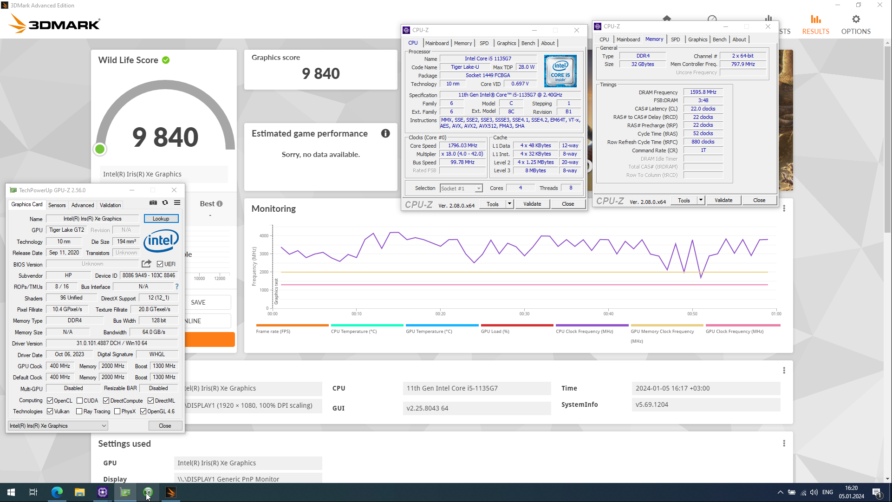Switch to CPU-Z in the taskbar
The image size is (892, 502).
102,492
